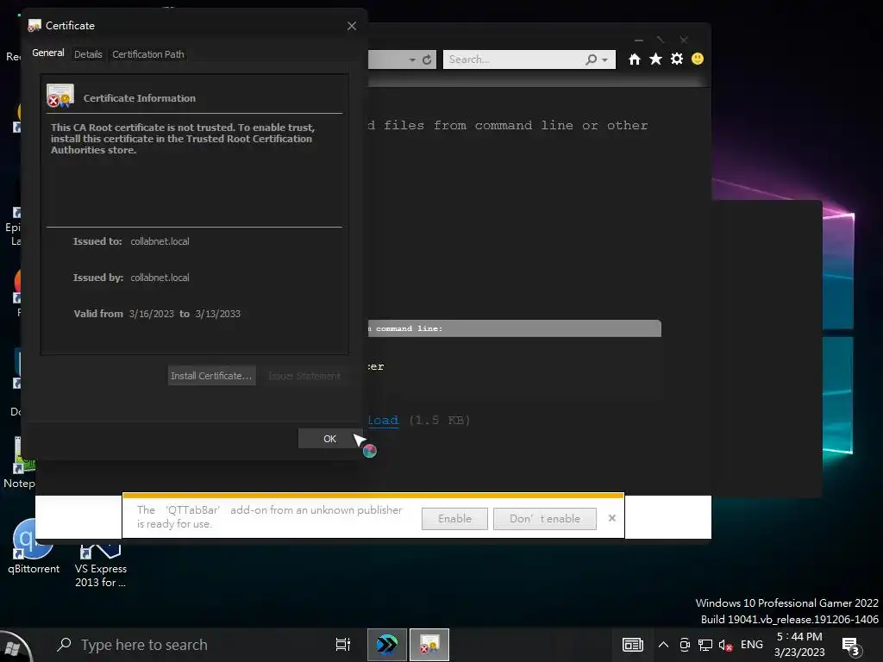Screen dimensions: 883x662
Task: Click the Meet Now tray icon
Action: [685, 645]
